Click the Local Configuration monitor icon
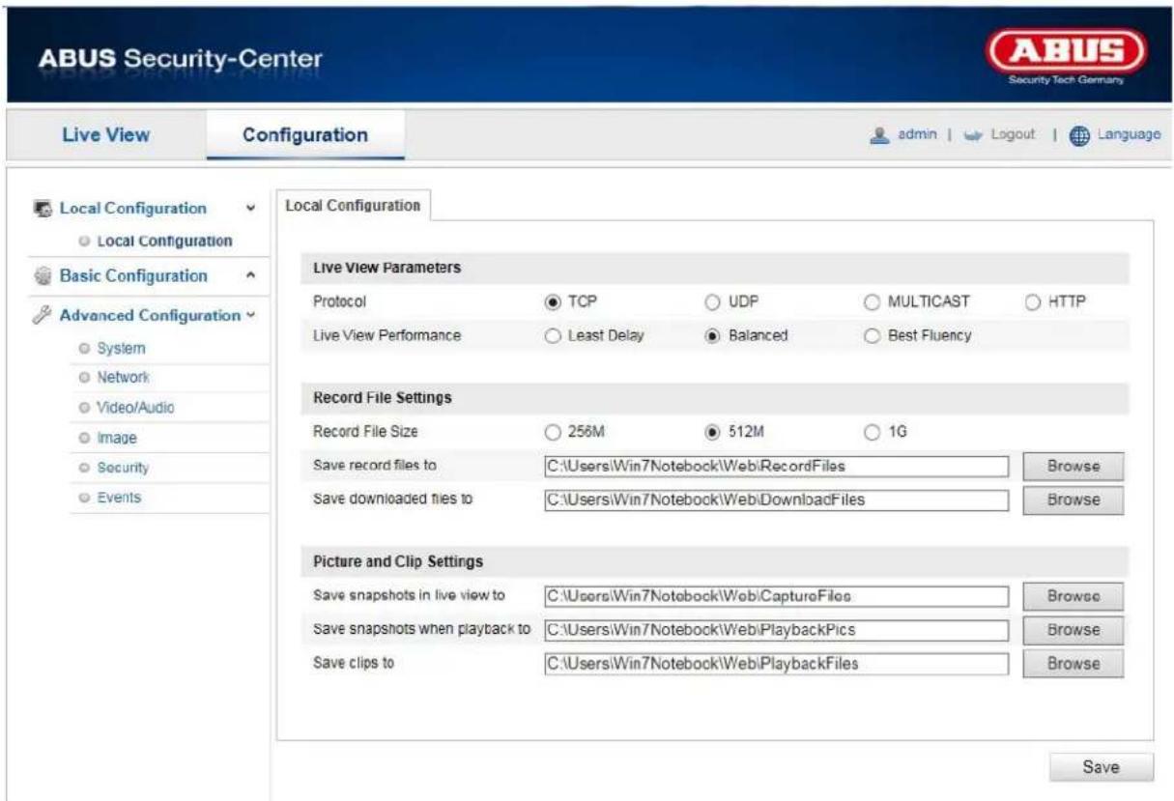This screenshot has width=1174, height=801. coord(43,209)
